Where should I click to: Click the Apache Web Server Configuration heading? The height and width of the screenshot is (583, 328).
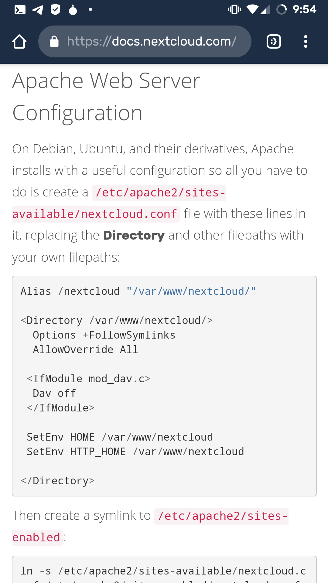coord(106,97)
